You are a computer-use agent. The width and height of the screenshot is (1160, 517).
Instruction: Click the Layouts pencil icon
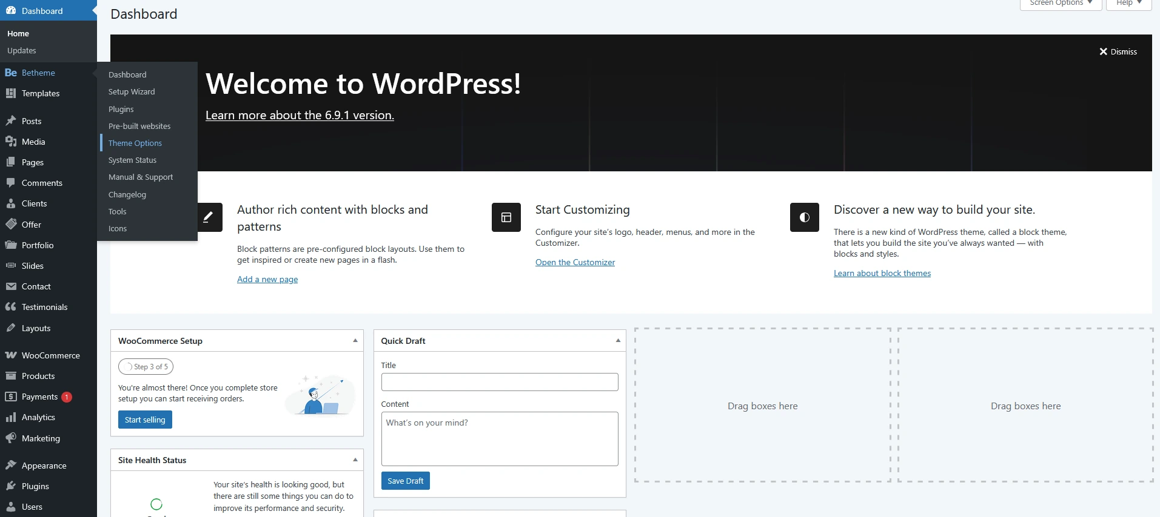click(11, 328)
